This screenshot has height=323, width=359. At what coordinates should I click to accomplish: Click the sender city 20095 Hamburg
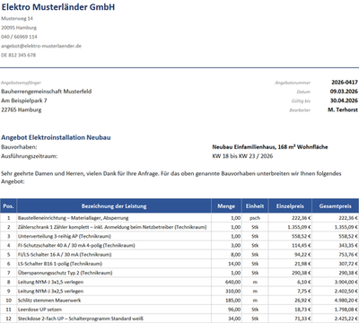coord(19,28)
